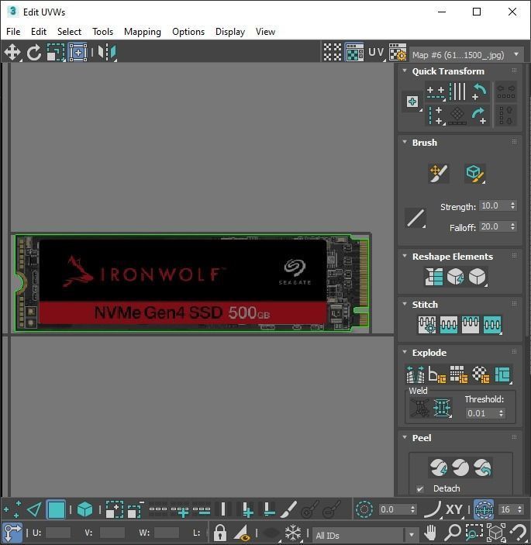Viewport: 531px width, 545px height.
Task: Click Straighten Selection in Reshape Elements
Action: [x=433, y=277]
